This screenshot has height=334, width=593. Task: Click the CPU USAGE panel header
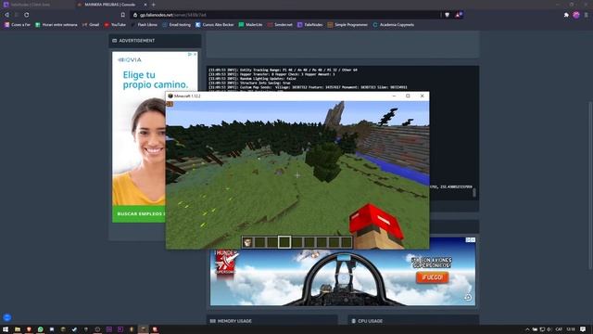[x=413, y=321]
